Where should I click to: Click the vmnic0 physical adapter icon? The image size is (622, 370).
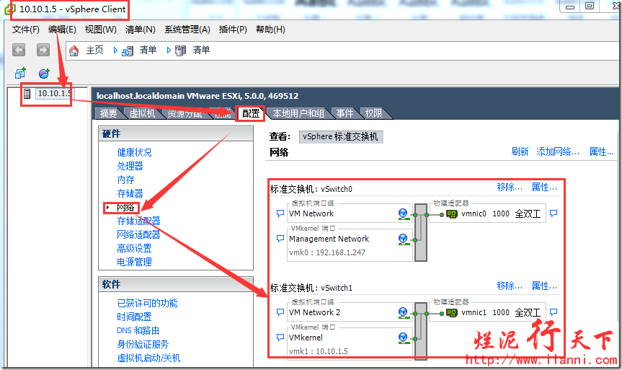(x=452, y=213)
